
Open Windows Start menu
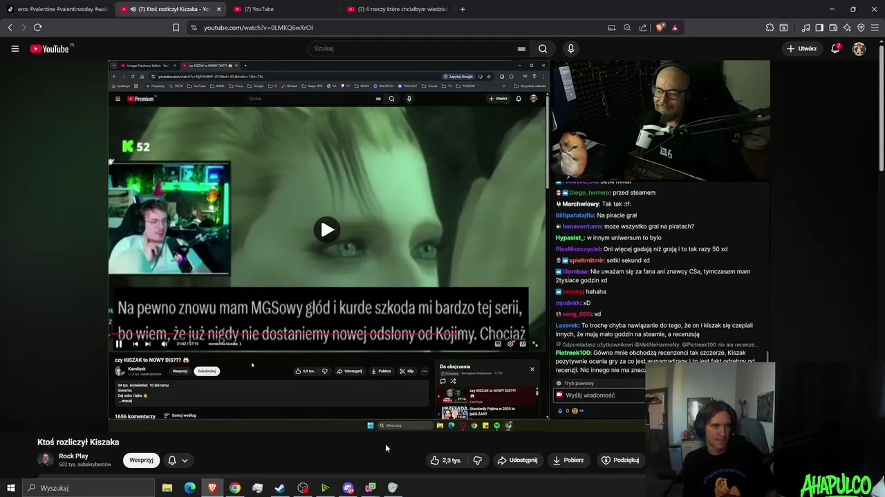(10, 488)
